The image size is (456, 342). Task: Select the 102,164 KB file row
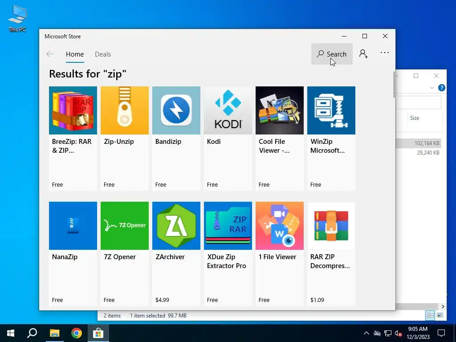pyautogui.click(x=419, y=143)
